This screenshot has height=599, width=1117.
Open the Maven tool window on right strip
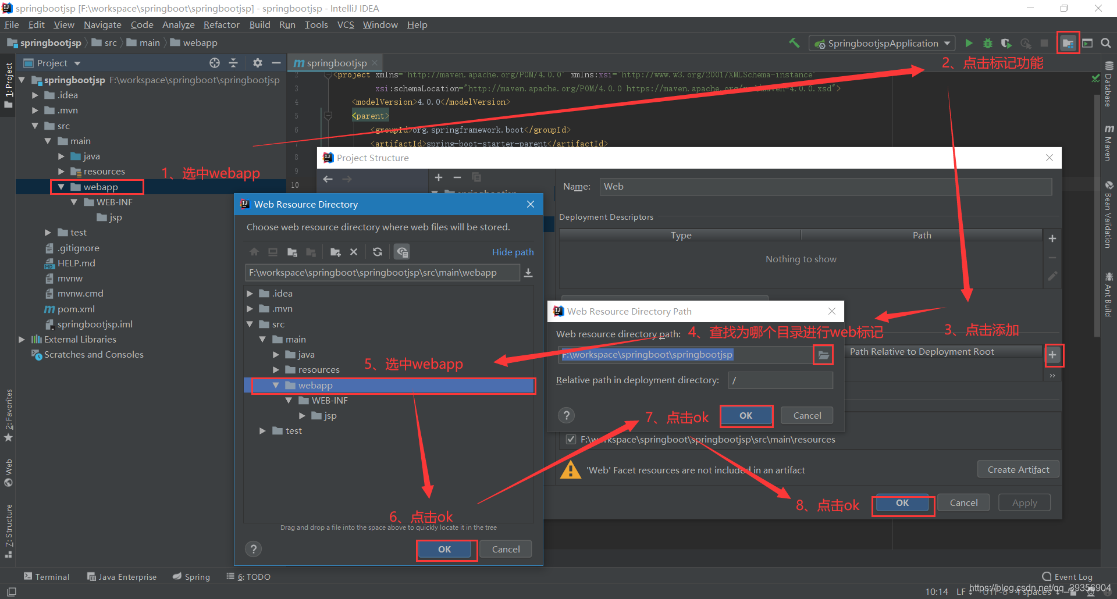(1109, 143)
